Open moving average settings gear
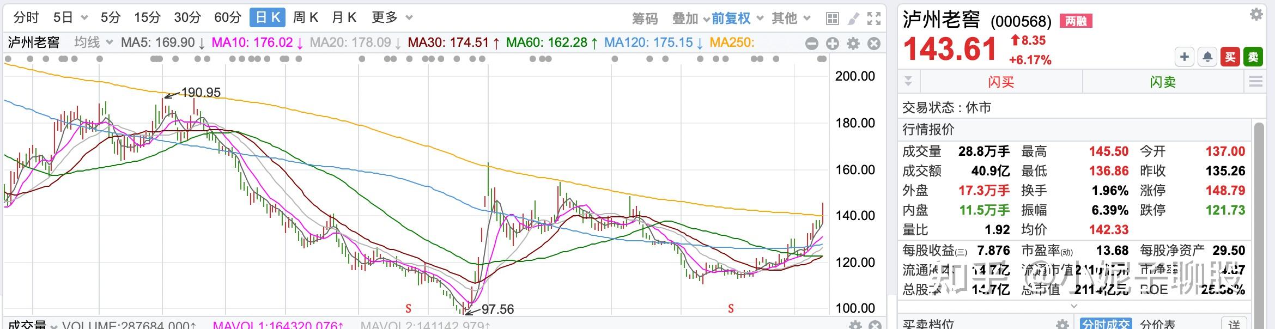The height and width of the screenshot is (329, 1275). coord(853,44)
